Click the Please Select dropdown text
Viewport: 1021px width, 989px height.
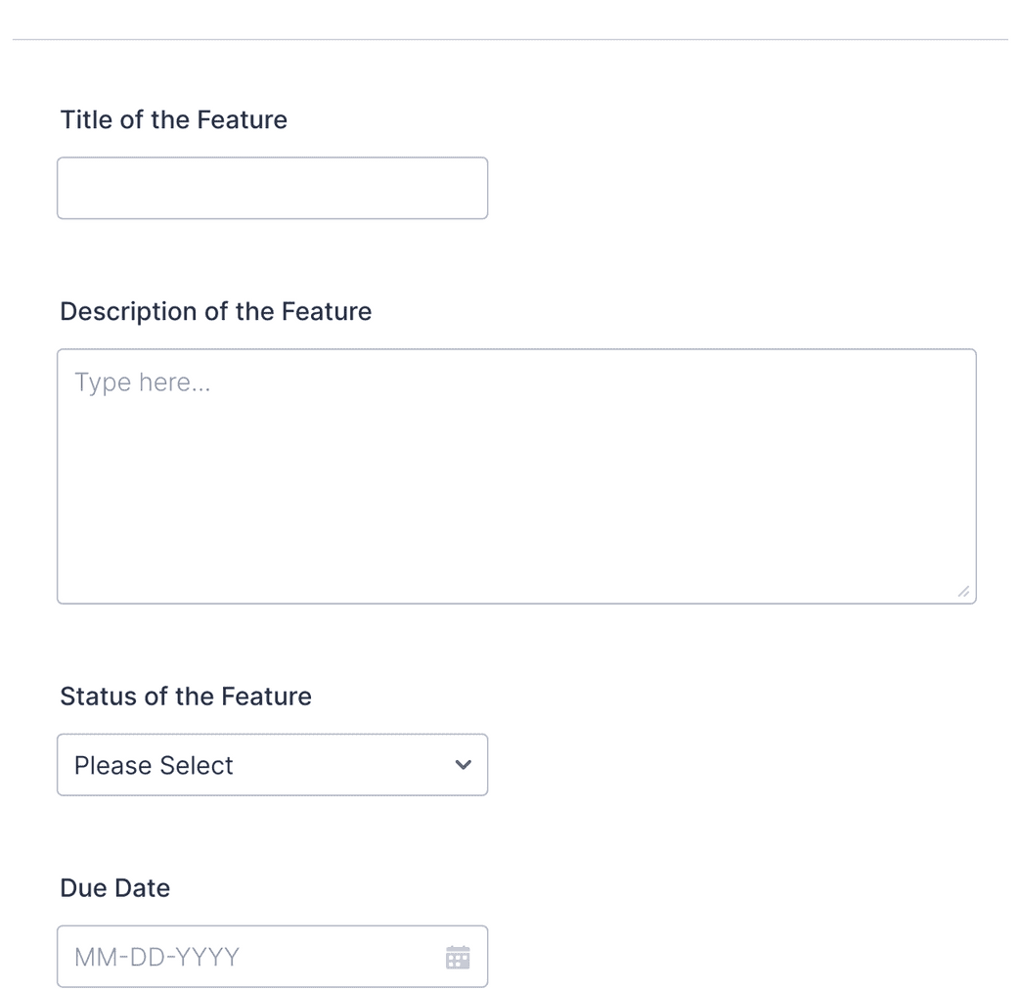153,765
